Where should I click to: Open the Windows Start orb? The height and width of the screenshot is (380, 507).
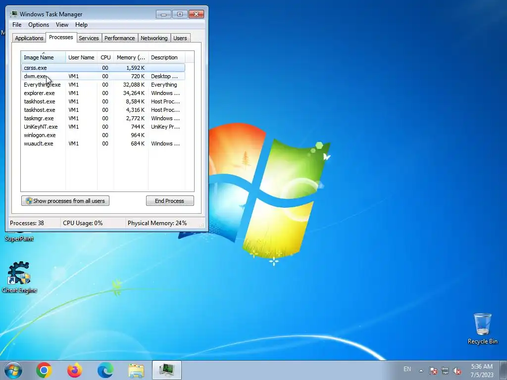(x=13, y=370)
